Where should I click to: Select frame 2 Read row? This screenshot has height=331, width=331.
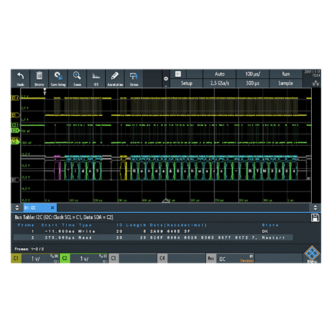point(153,238)
